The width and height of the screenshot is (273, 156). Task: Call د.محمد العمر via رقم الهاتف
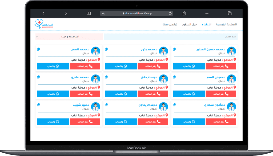85,66
